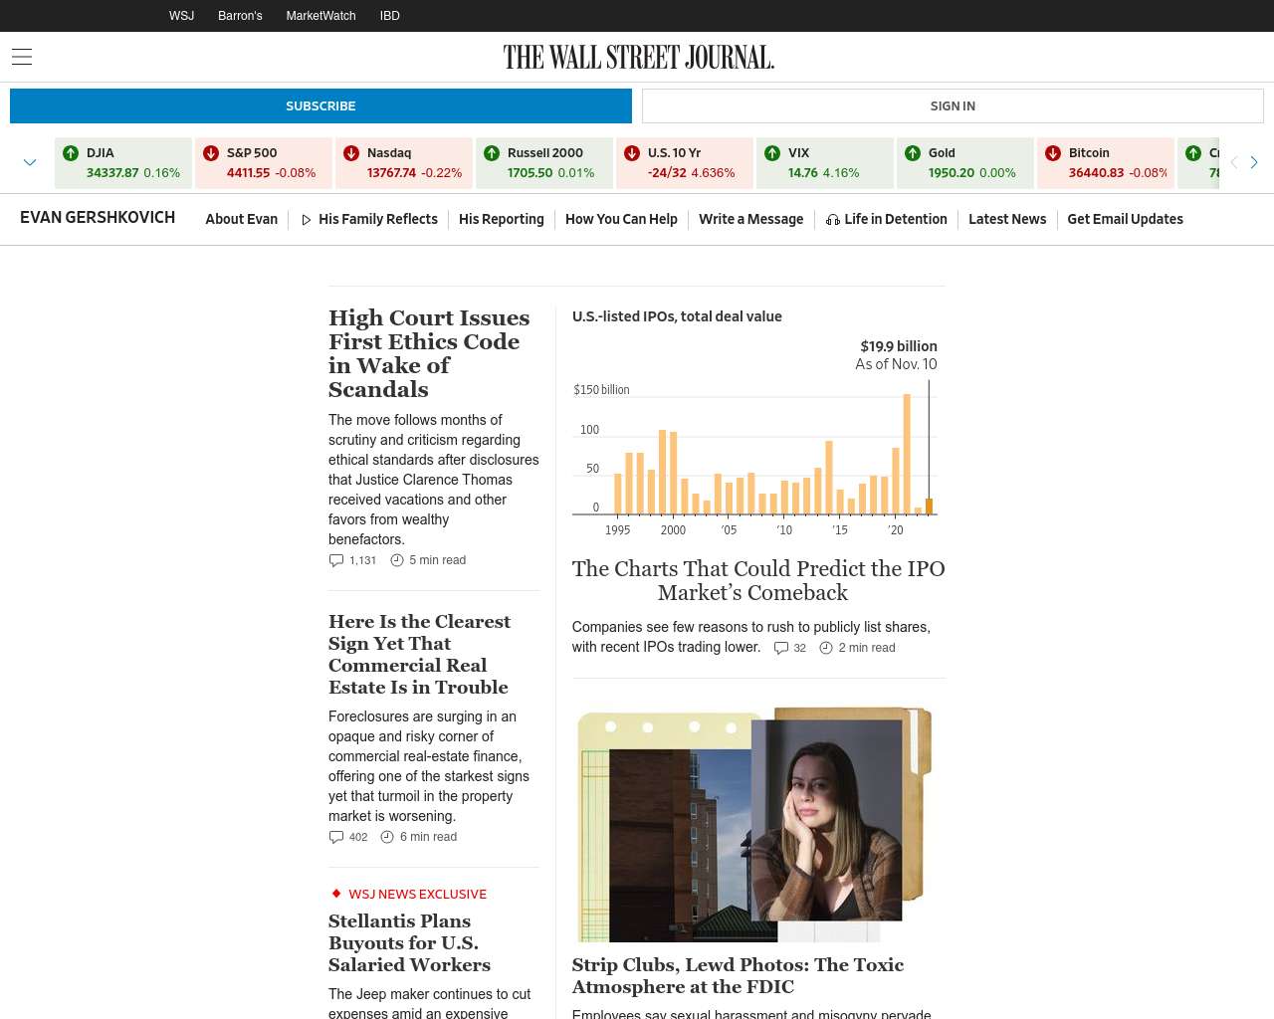Click the S&P 500 red down arrow icon
The image size is (1274, 1019).
[x=211, y=152]
